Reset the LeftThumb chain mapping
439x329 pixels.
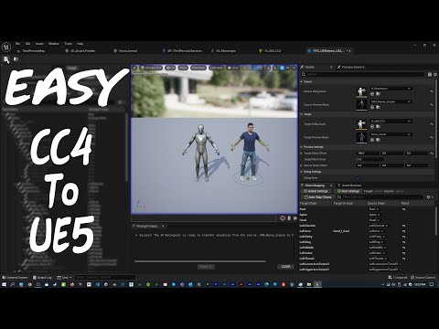tap(403, 259)
